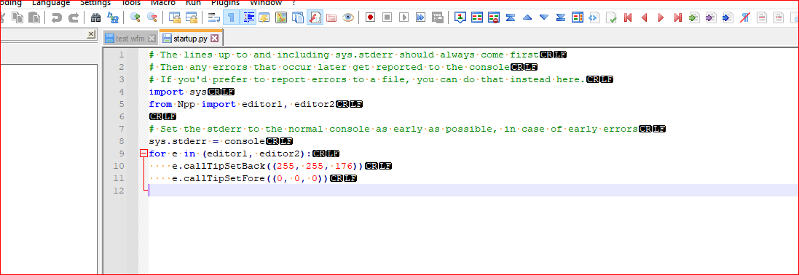Toggle the indent guide button

(x=248, y=17)
